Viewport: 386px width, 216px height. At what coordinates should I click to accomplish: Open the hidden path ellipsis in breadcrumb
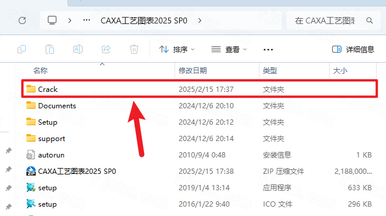87,20
